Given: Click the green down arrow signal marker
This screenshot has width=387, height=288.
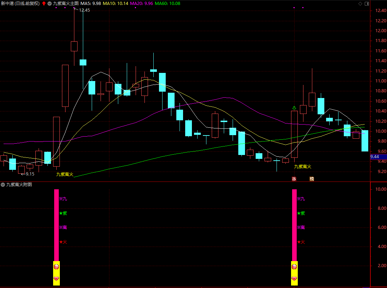Looking at the screenshot, I should pyautogui.click(x=294, y=108).
